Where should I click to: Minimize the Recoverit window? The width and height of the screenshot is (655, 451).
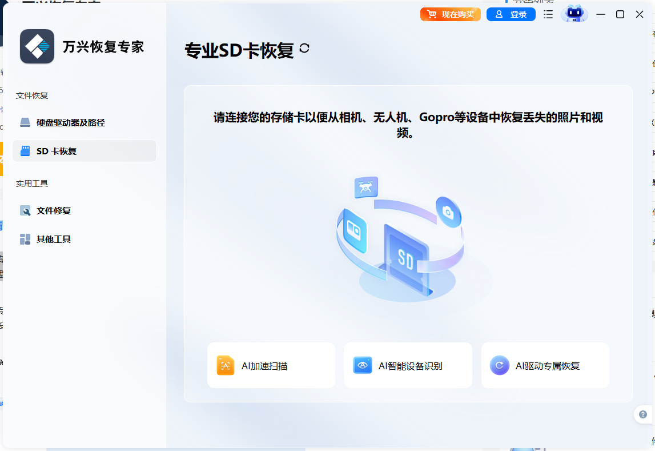(601, 14)
